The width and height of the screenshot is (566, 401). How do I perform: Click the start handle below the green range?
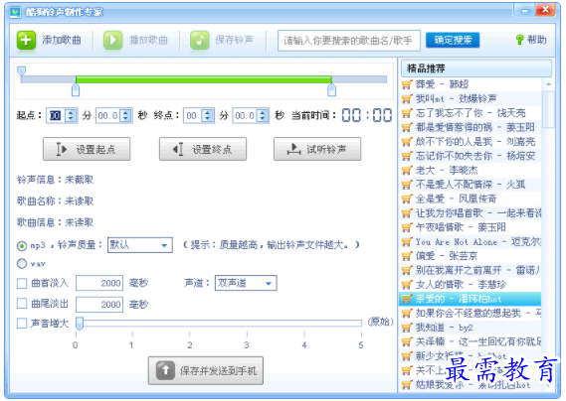[76, 90]
